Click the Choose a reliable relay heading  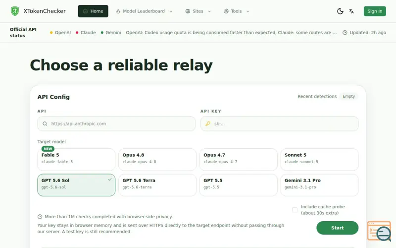coord(121,65)
